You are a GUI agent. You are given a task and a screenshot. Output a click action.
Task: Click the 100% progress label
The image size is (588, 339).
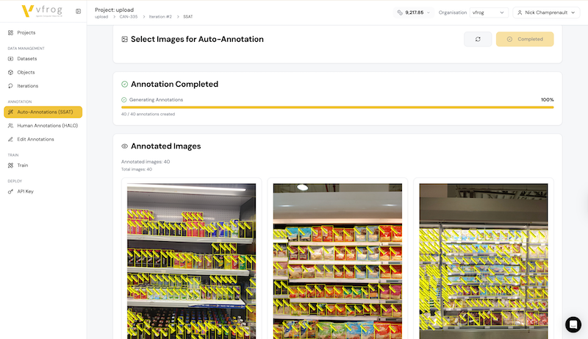click(547, 100)
